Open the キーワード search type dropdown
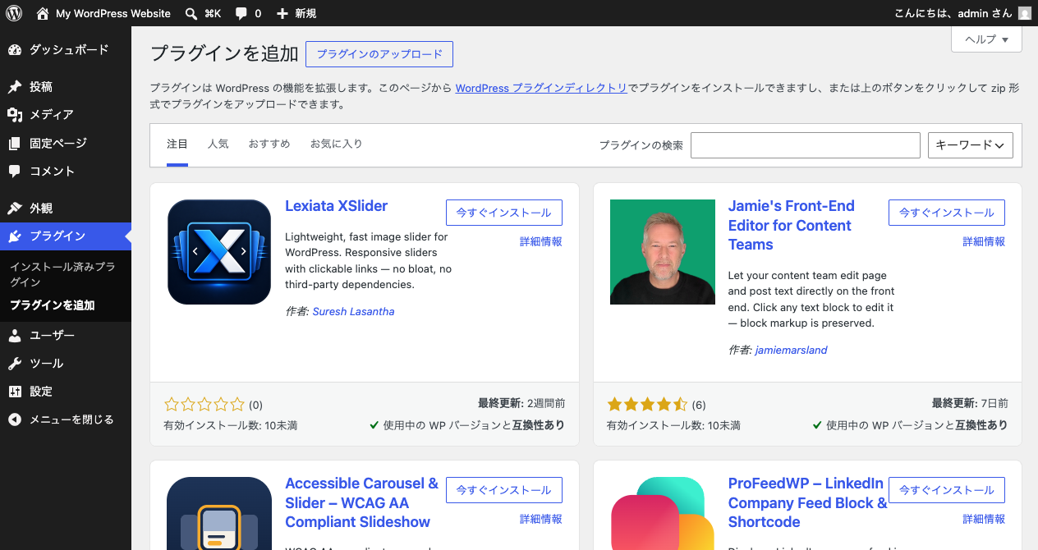The height and width of the screenshot is (550, 1038). click(x=970, y=145)
